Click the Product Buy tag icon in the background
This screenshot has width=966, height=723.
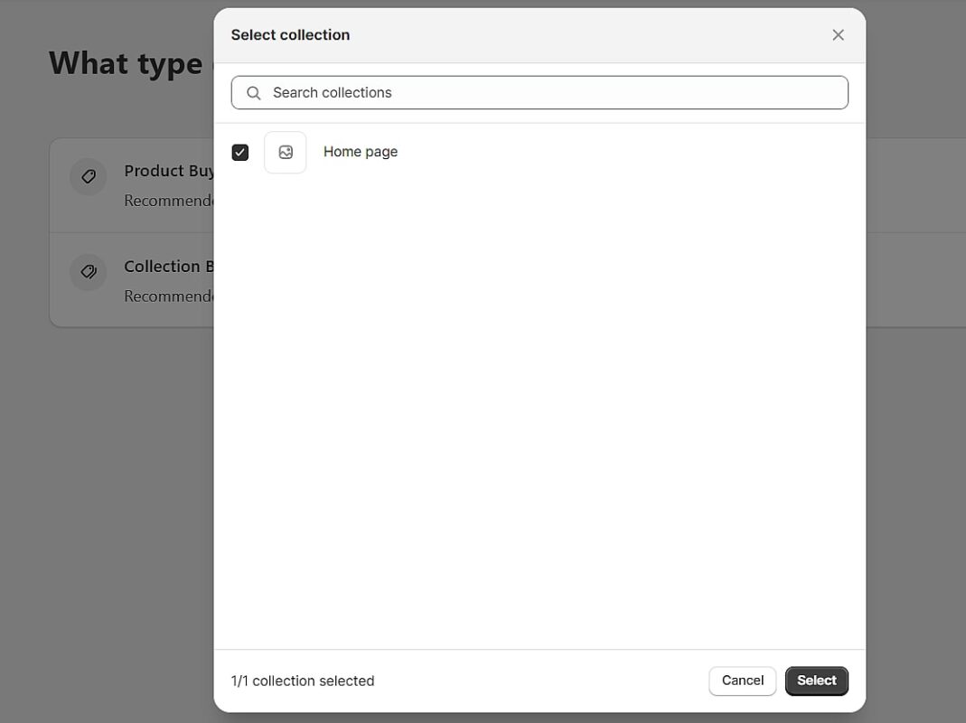point(89,177)
